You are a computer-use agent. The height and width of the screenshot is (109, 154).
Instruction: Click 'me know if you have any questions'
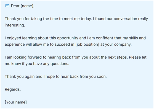[37, 64]
